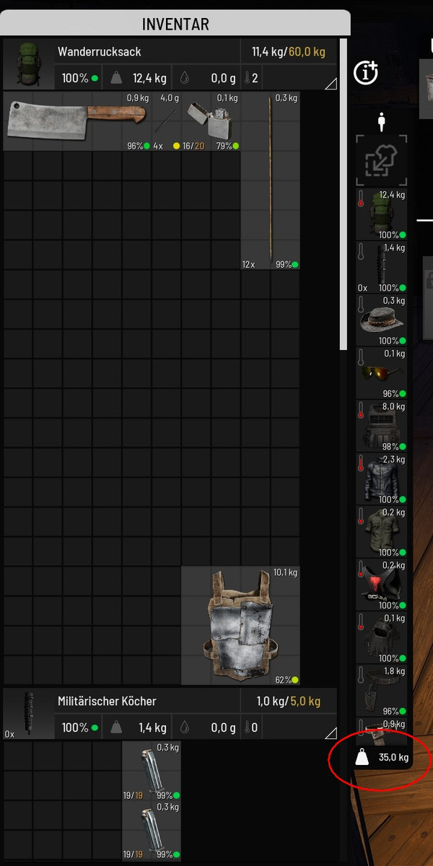Select the 12x wooden arrows stack
The width and height of the screenshot is (433, 866).
pos(270,180)
